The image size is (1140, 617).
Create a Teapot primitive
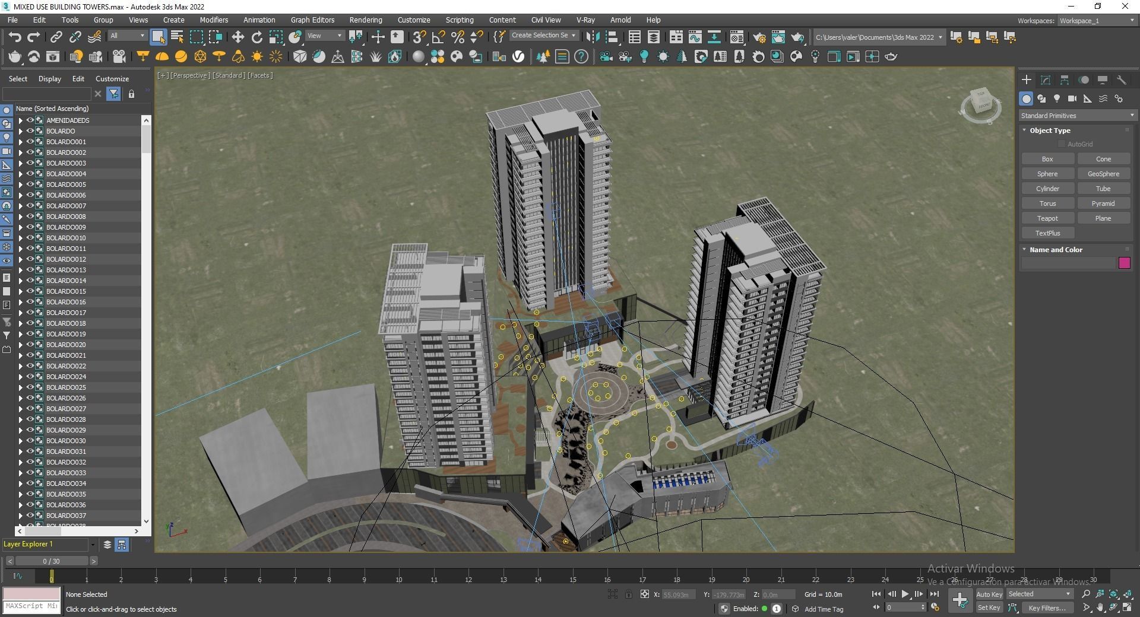(x=1047, y=218)
